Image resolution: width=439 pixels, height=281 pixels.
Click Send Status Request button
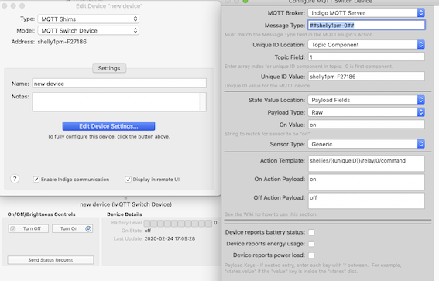pos(50,260)
